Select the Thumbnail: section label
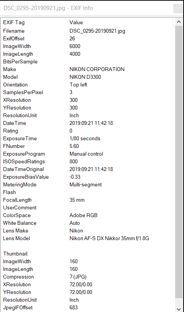 [16, 254]
